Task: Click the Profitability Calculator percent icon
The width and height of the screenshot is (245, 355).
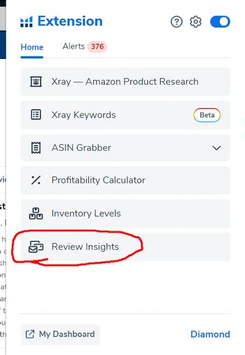Action: point(36,180)
